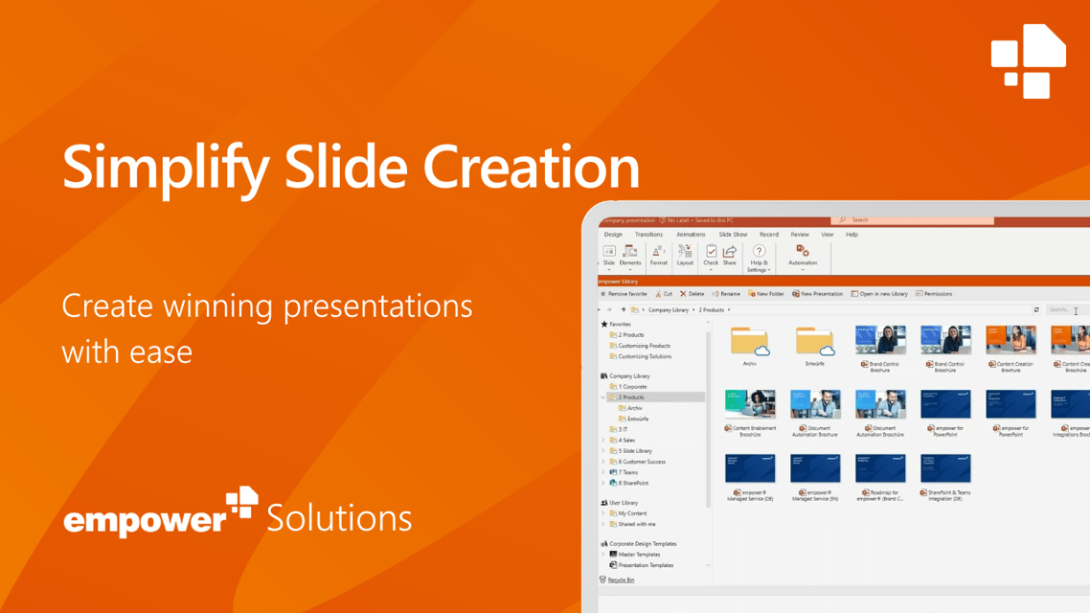Expand the Shared with me folder

pyautogui.click(x=602, y=524)
